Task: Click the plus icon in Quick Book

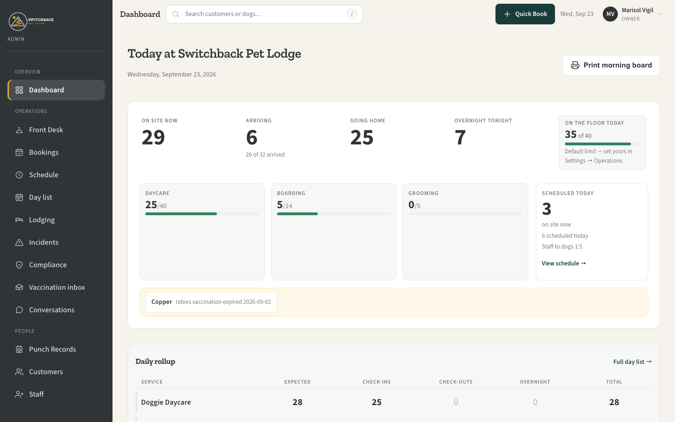Action: pos(507,14)
